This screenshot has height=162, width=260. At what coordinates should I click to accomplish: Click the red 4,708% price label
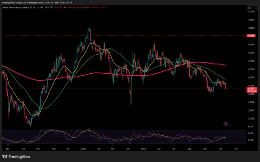(251, 36)
